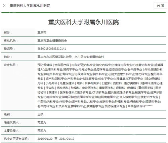Click the registration number 585001500383210141
The height and width of the screenshot is (143, 168).
click(52, 49)
